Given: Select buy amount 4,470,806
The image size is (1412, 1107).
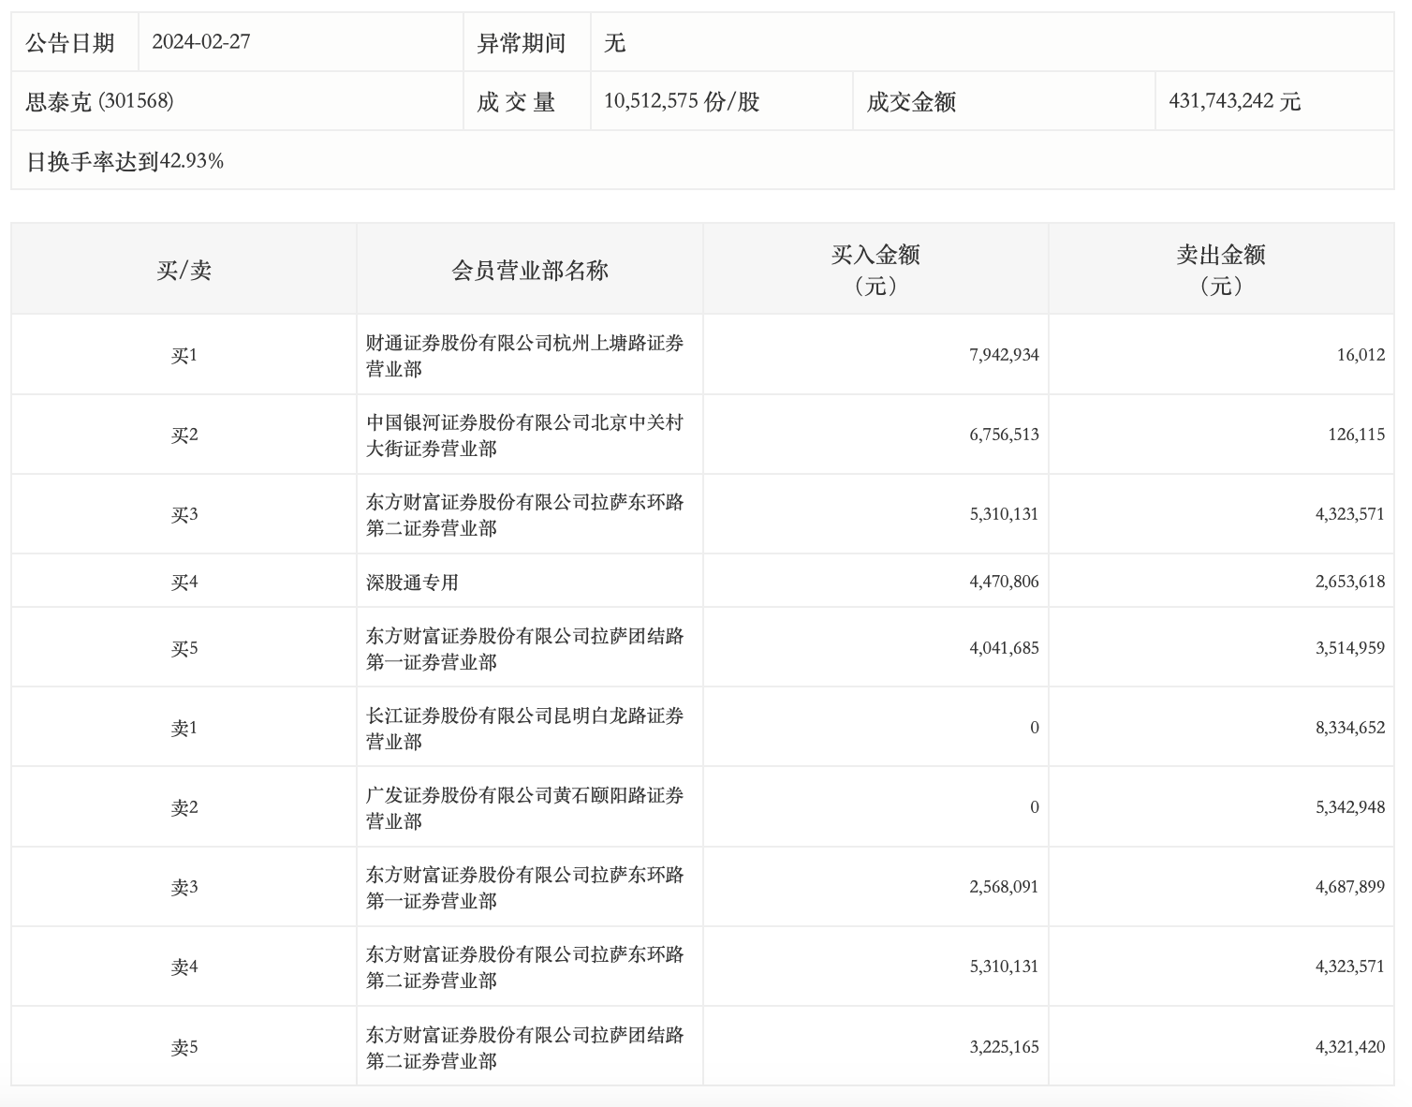Looking at the screenshot, I should [1004, 583].
